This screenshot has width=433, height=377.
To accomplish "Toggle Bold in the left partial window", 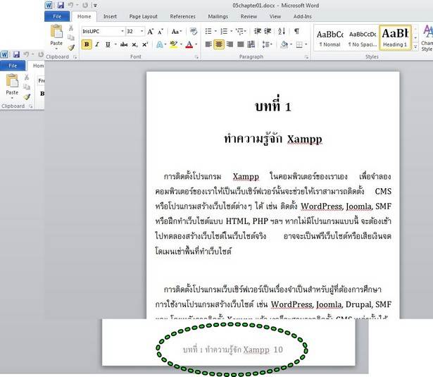I will [42, 94].
